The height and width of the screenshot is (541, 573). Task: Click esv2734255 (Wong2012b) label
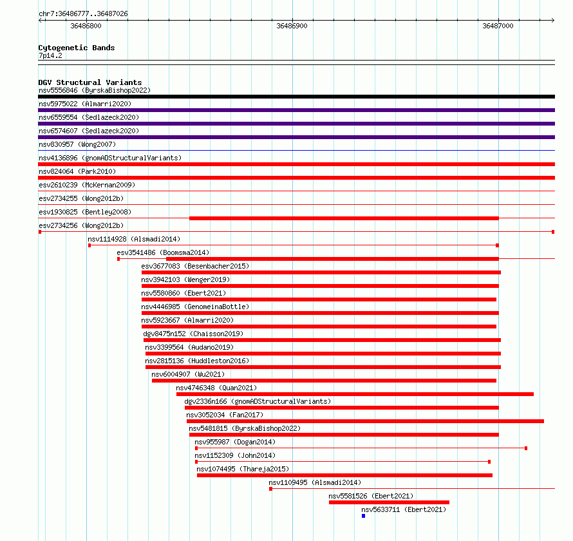(x=81, y=198)
